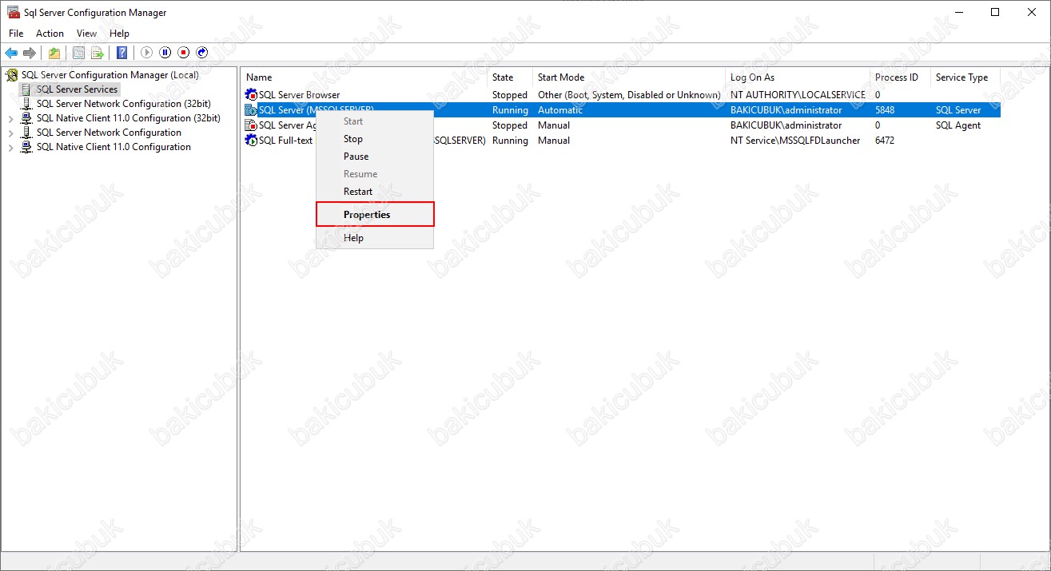Click the SQL Server Agent service icon
The height and width of the screenshot is (571, 1051).
click(x=251, y=125)
